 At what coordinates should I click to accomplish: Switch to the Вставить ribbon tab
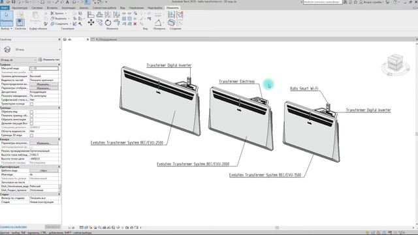click(52, 8)
